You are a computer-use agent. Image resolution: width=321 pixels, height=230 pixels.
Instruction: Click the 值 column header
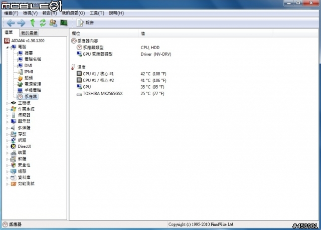[x=206, y=34]
